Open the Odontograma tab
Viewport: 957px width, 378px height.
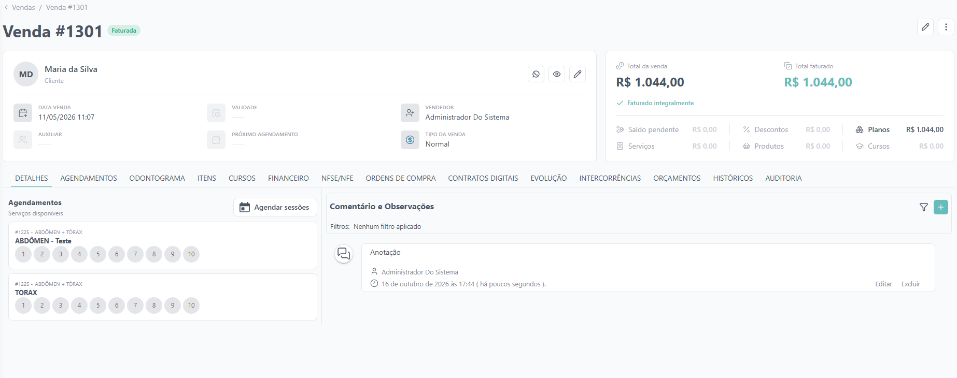(157, 178)
